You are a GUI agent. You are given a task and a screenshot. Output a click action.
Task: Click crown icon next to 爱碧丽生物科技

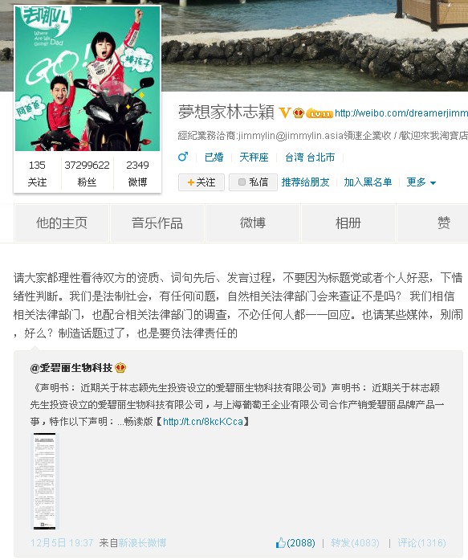point(120,367)
